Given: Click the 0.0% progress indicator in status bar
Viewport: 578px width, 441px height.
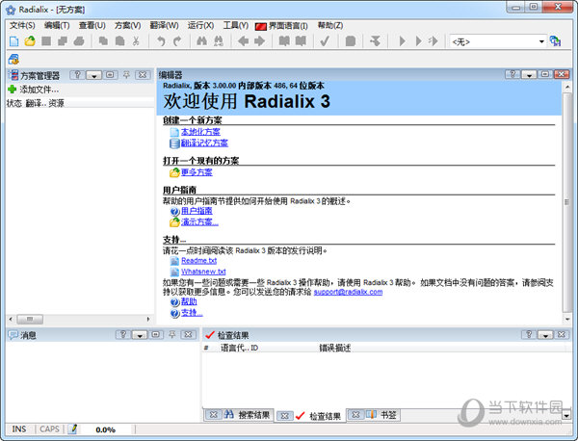Looking at the screenshot, I should click(x=105, y=429).
